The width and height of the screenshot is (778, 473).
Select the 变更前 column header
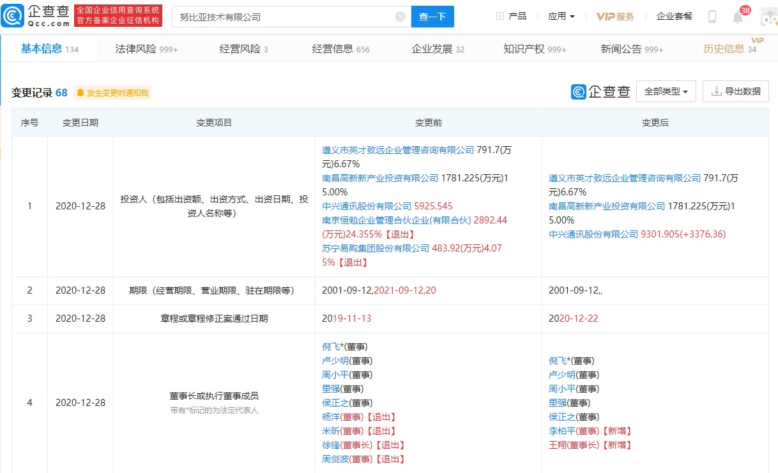(429, 123)
